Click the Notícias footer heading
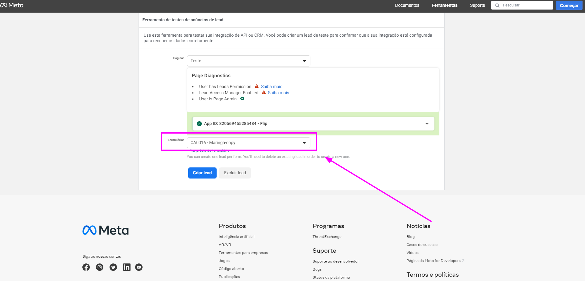This screenshot has width=585, height=281. coord(418,226)
